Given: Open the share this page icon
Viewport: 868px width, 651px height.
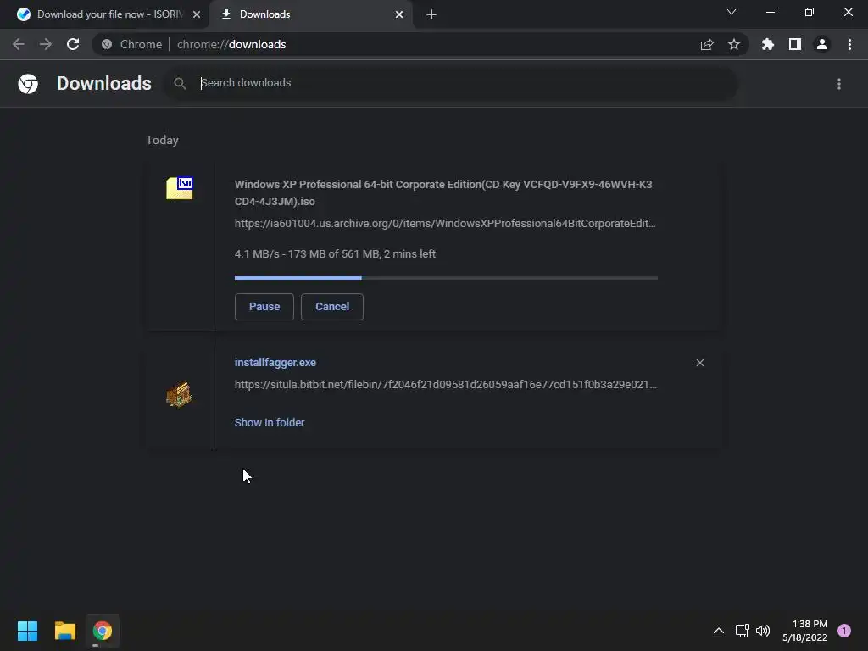Looking at the screenshot, I should pyautogui.click(x=707, y=44).
